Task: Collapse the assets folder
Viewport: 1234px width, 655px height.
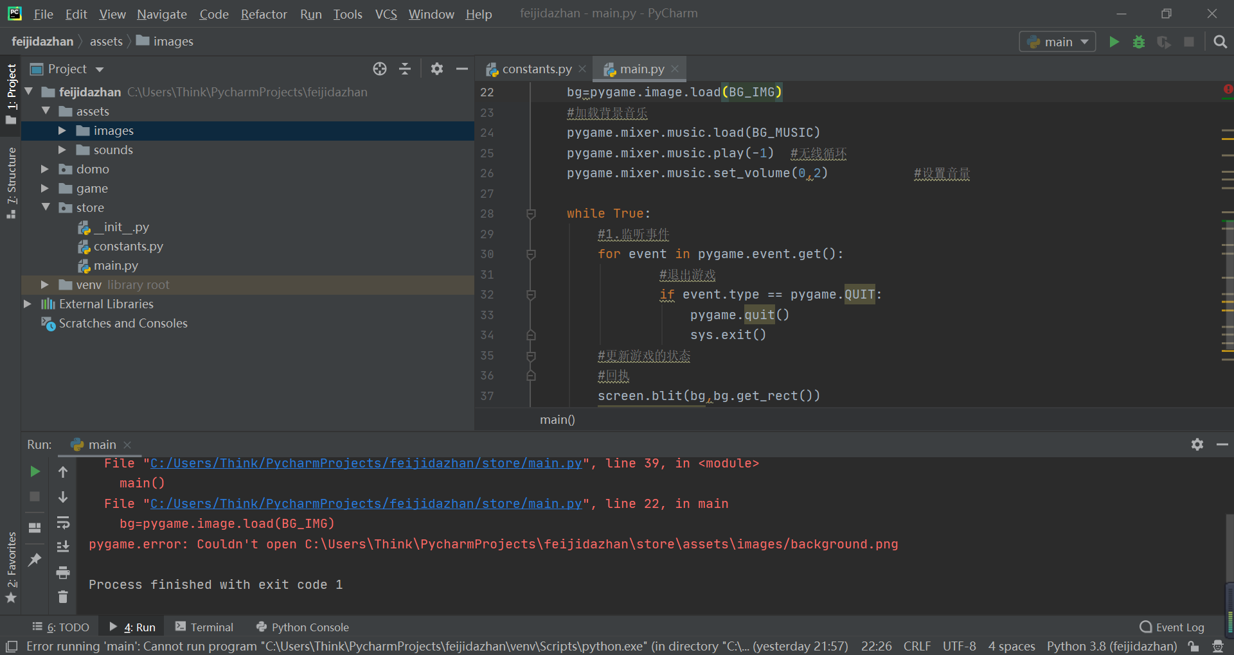Action: (x=46, y=111)
